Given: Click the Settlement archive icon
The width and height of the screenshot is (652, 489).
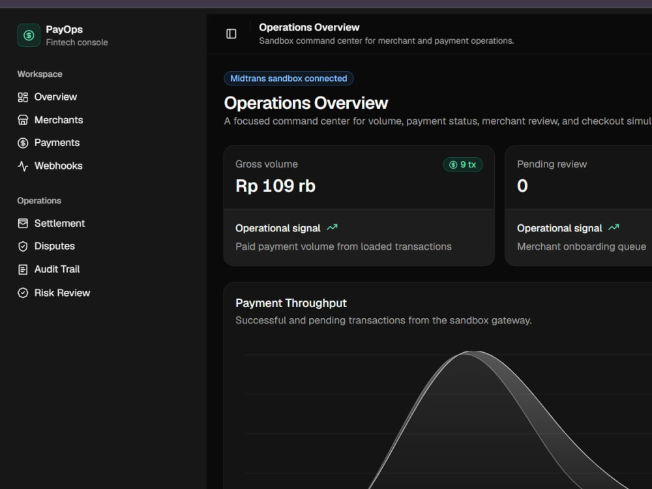Looking at the screenshot, I should pyautogui.click(x=23, y=223).
